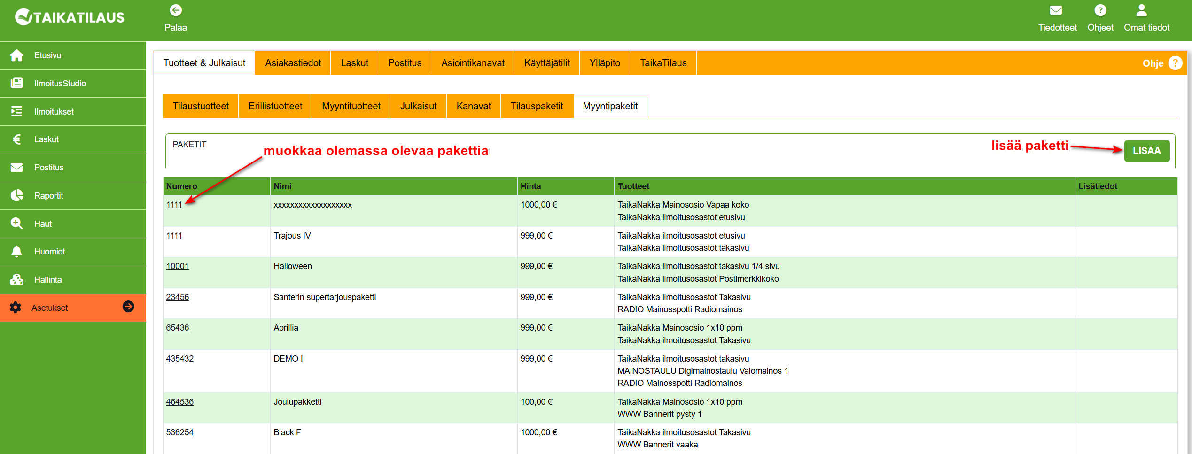
Task: Click Hallinta in the sidebar
Action: tap(48, 280)
